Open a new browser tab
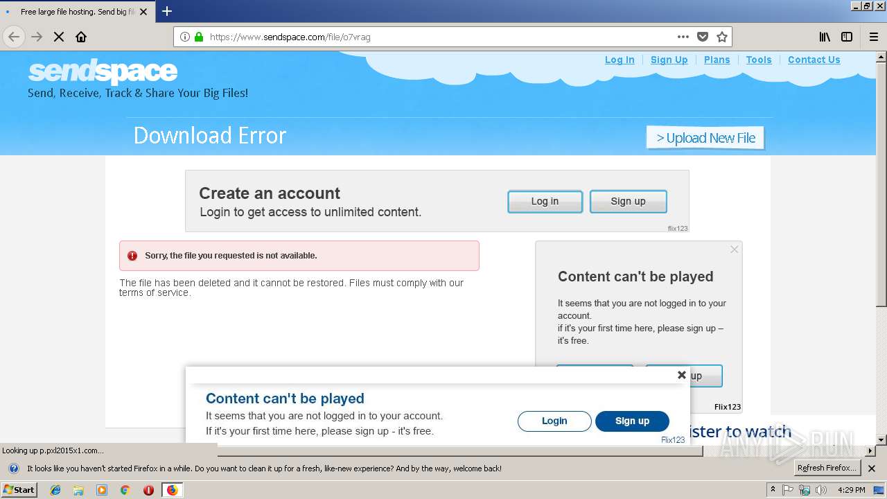 pos(167,11)
